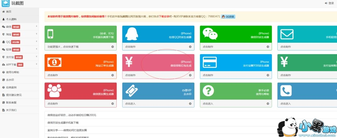Expand the QQ sidebar menu chevron
The image size is (337, 138).
tap(37, 41)
